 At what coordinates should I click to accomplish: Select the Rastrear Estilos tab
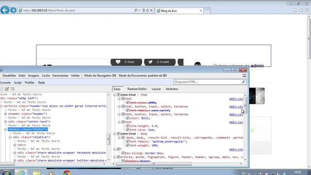[137, 89]
